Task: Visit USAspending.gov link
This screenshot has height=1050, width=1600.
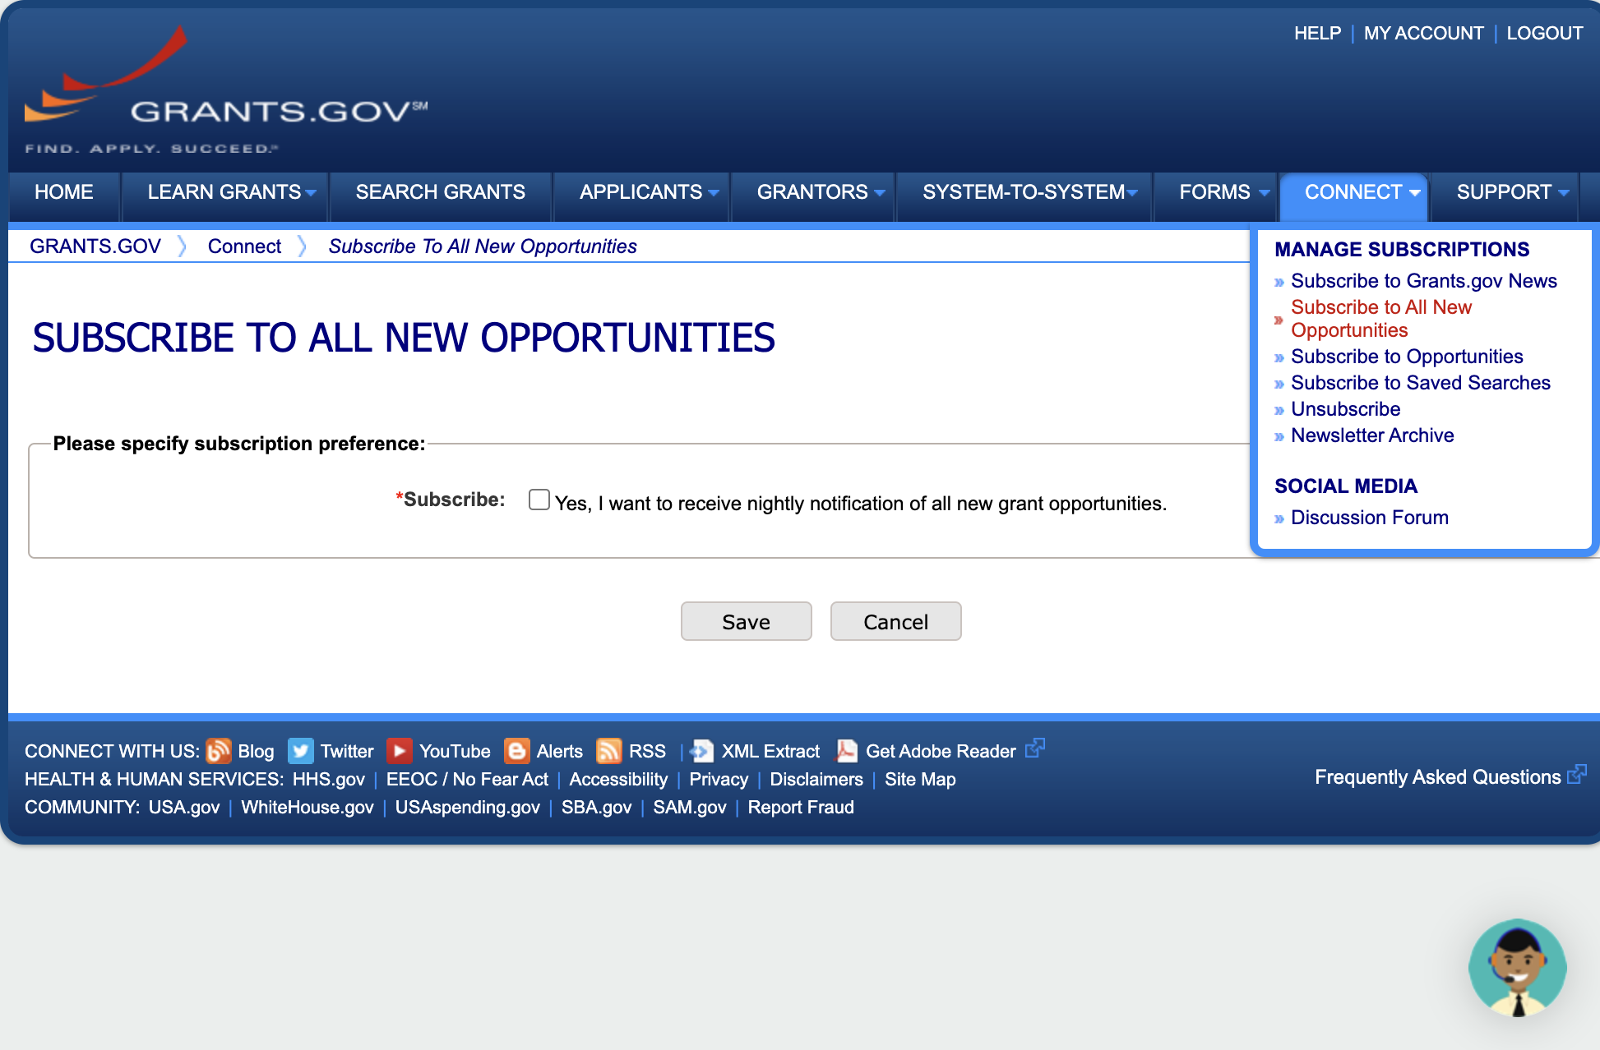Action: point(468,807)
